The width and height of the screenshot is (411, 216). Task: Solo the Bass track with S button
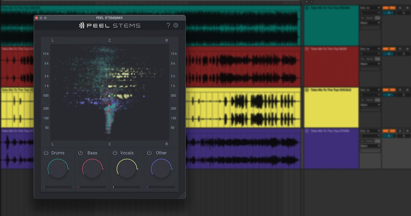pos(400,49)
